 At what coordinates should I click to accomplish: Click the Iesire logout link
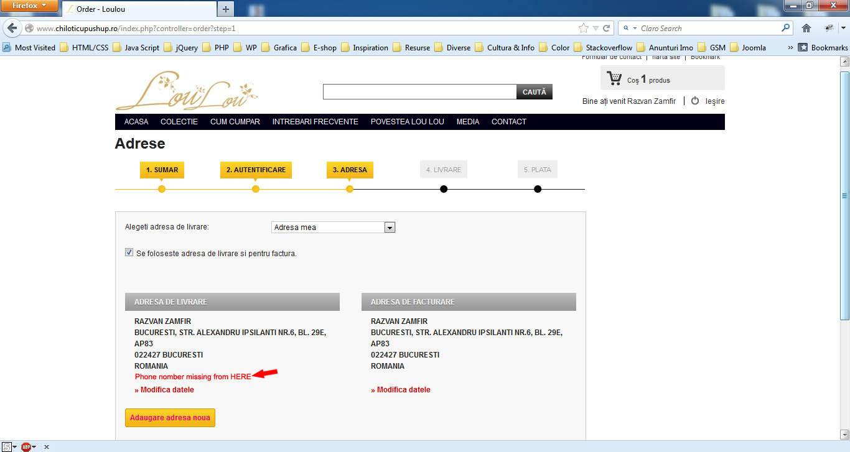pyautogui.click(x=715, y=101)
